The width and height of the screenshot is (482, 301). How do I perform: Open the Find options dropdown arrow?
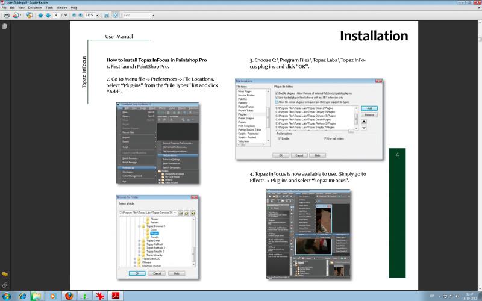coord(154,15)
